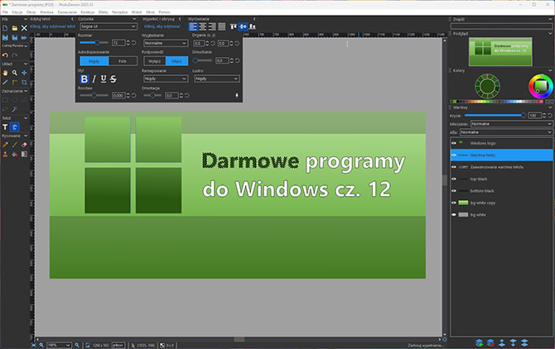
Task: Open the Alfa mode dropdown
Action: [x=506, y=132]
